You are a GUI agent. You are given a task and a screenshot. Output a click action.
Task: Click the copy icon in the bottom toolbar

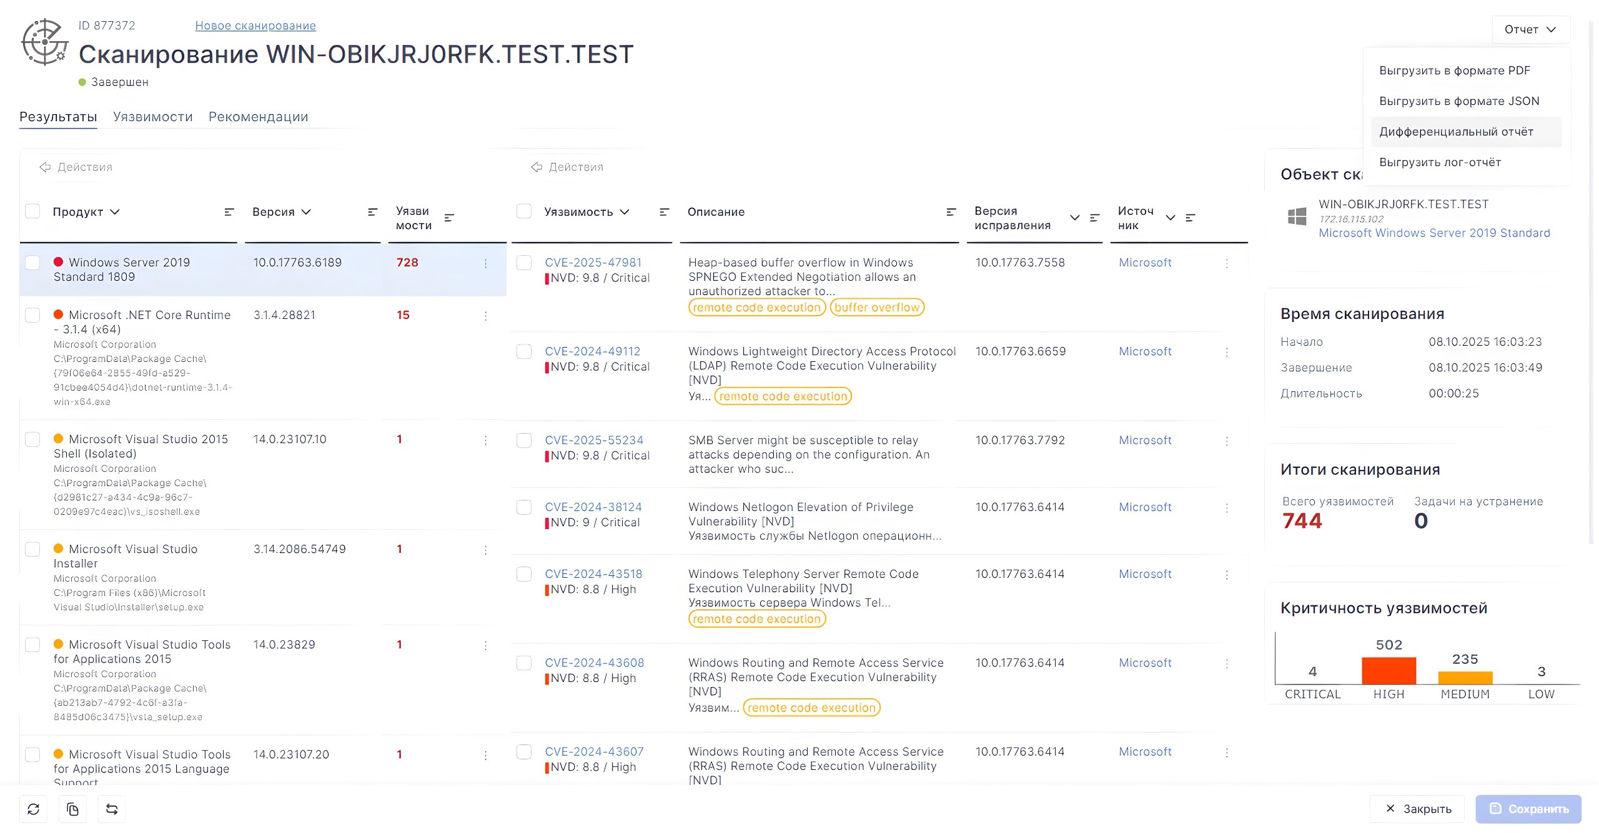pyautogui.click(x=73, y=809)
